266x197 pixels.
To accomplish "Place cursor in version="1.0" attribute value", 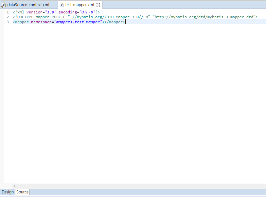I will (x=51, y=12).
